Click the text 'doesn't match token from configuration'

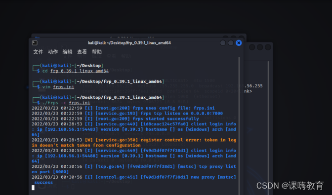point(90,145)
